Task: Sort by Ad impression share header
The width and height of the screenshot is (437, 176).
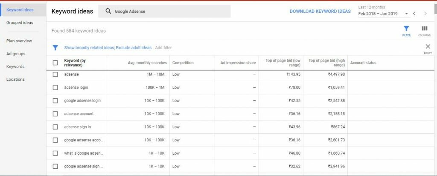Action: click(x=238, y=63)
